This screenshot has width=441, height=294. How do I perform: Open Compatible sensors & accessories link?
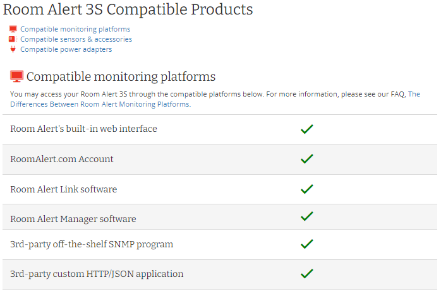76,39
